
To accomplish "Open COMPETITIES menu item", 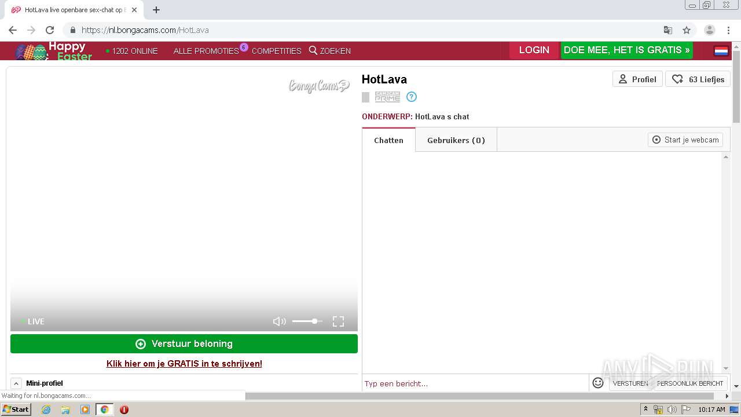I will tap(276, 51).
